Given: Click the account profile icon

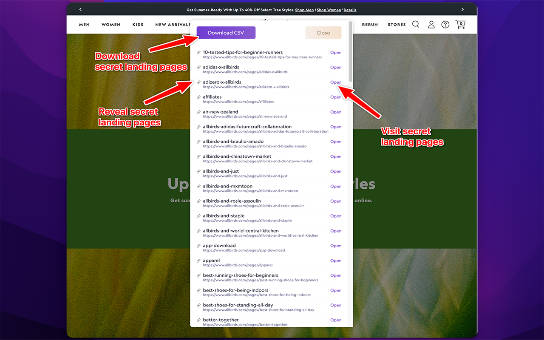Looking at the screenshot, I should click(431, 24).
